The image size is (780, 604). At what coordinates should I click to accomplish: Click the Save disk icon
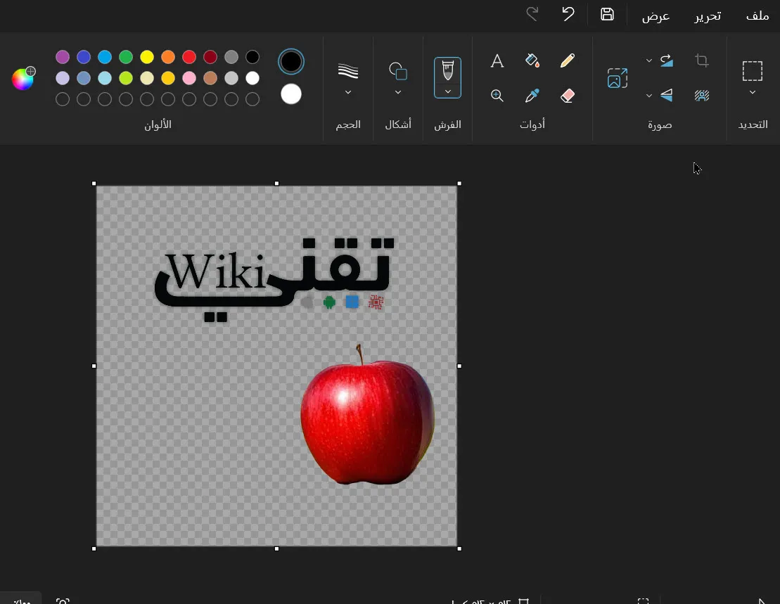607,15
